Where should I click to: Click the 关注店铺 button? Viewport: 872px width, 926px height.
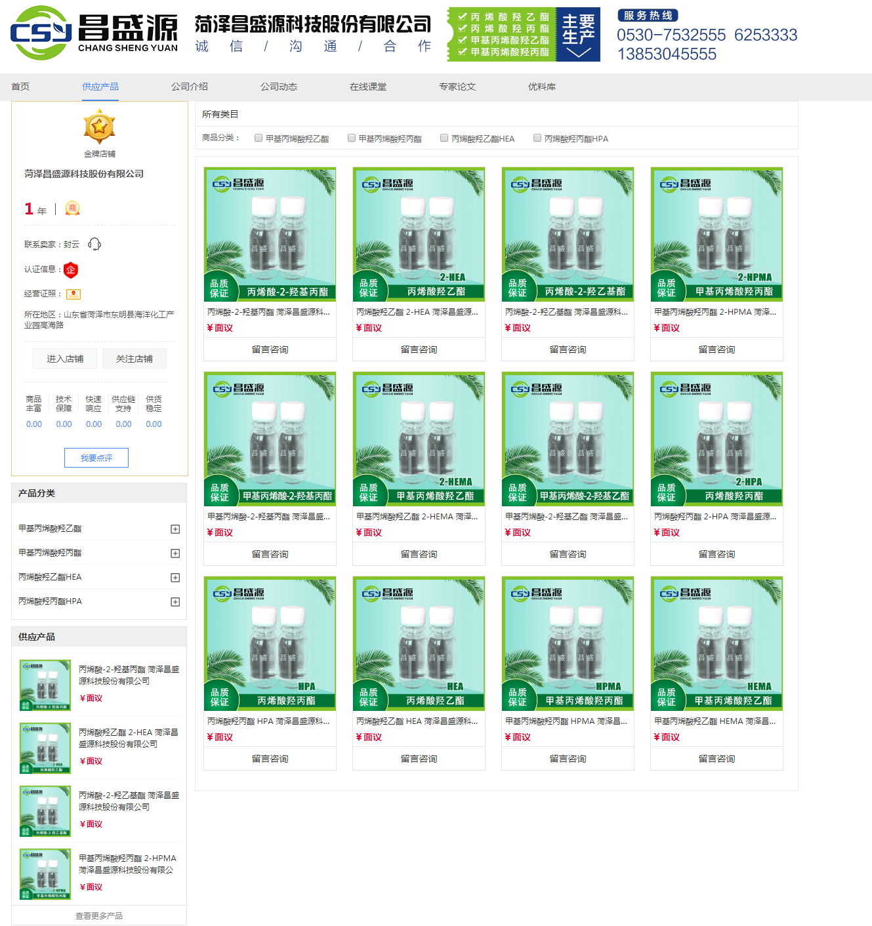[135, 359]
